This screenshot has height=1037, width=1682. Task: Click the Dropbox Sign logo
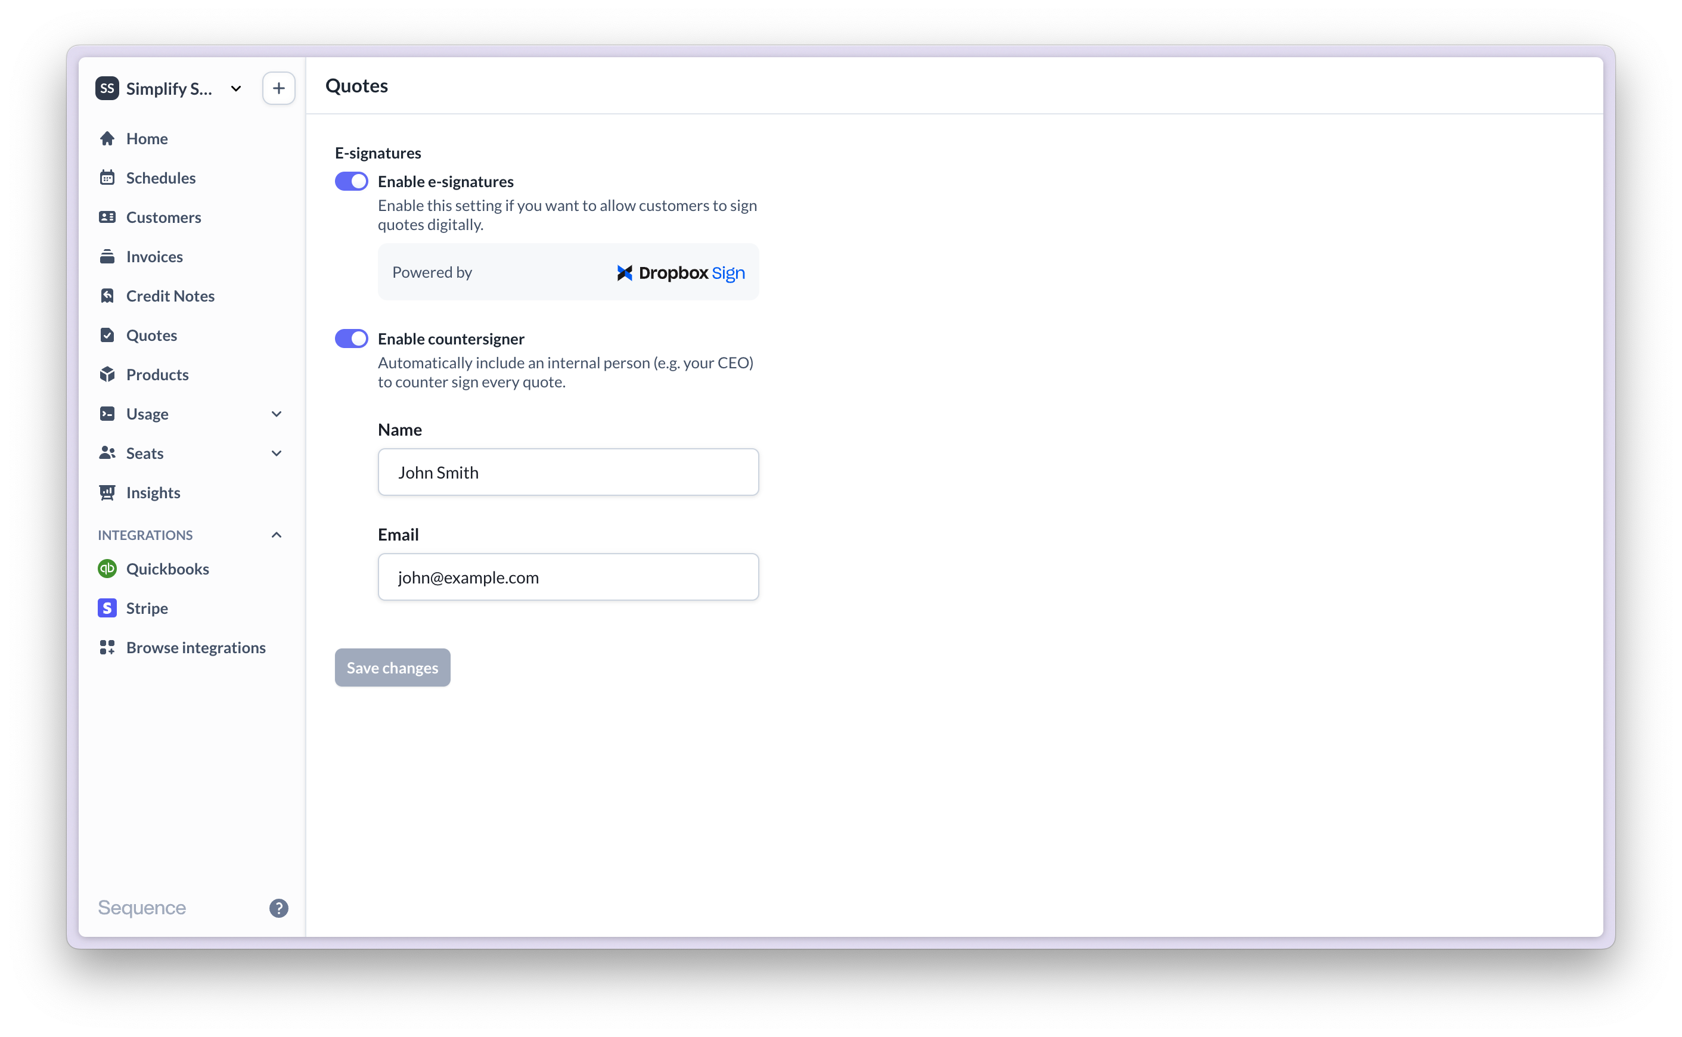pyautogui.click(x=680, y=272)
